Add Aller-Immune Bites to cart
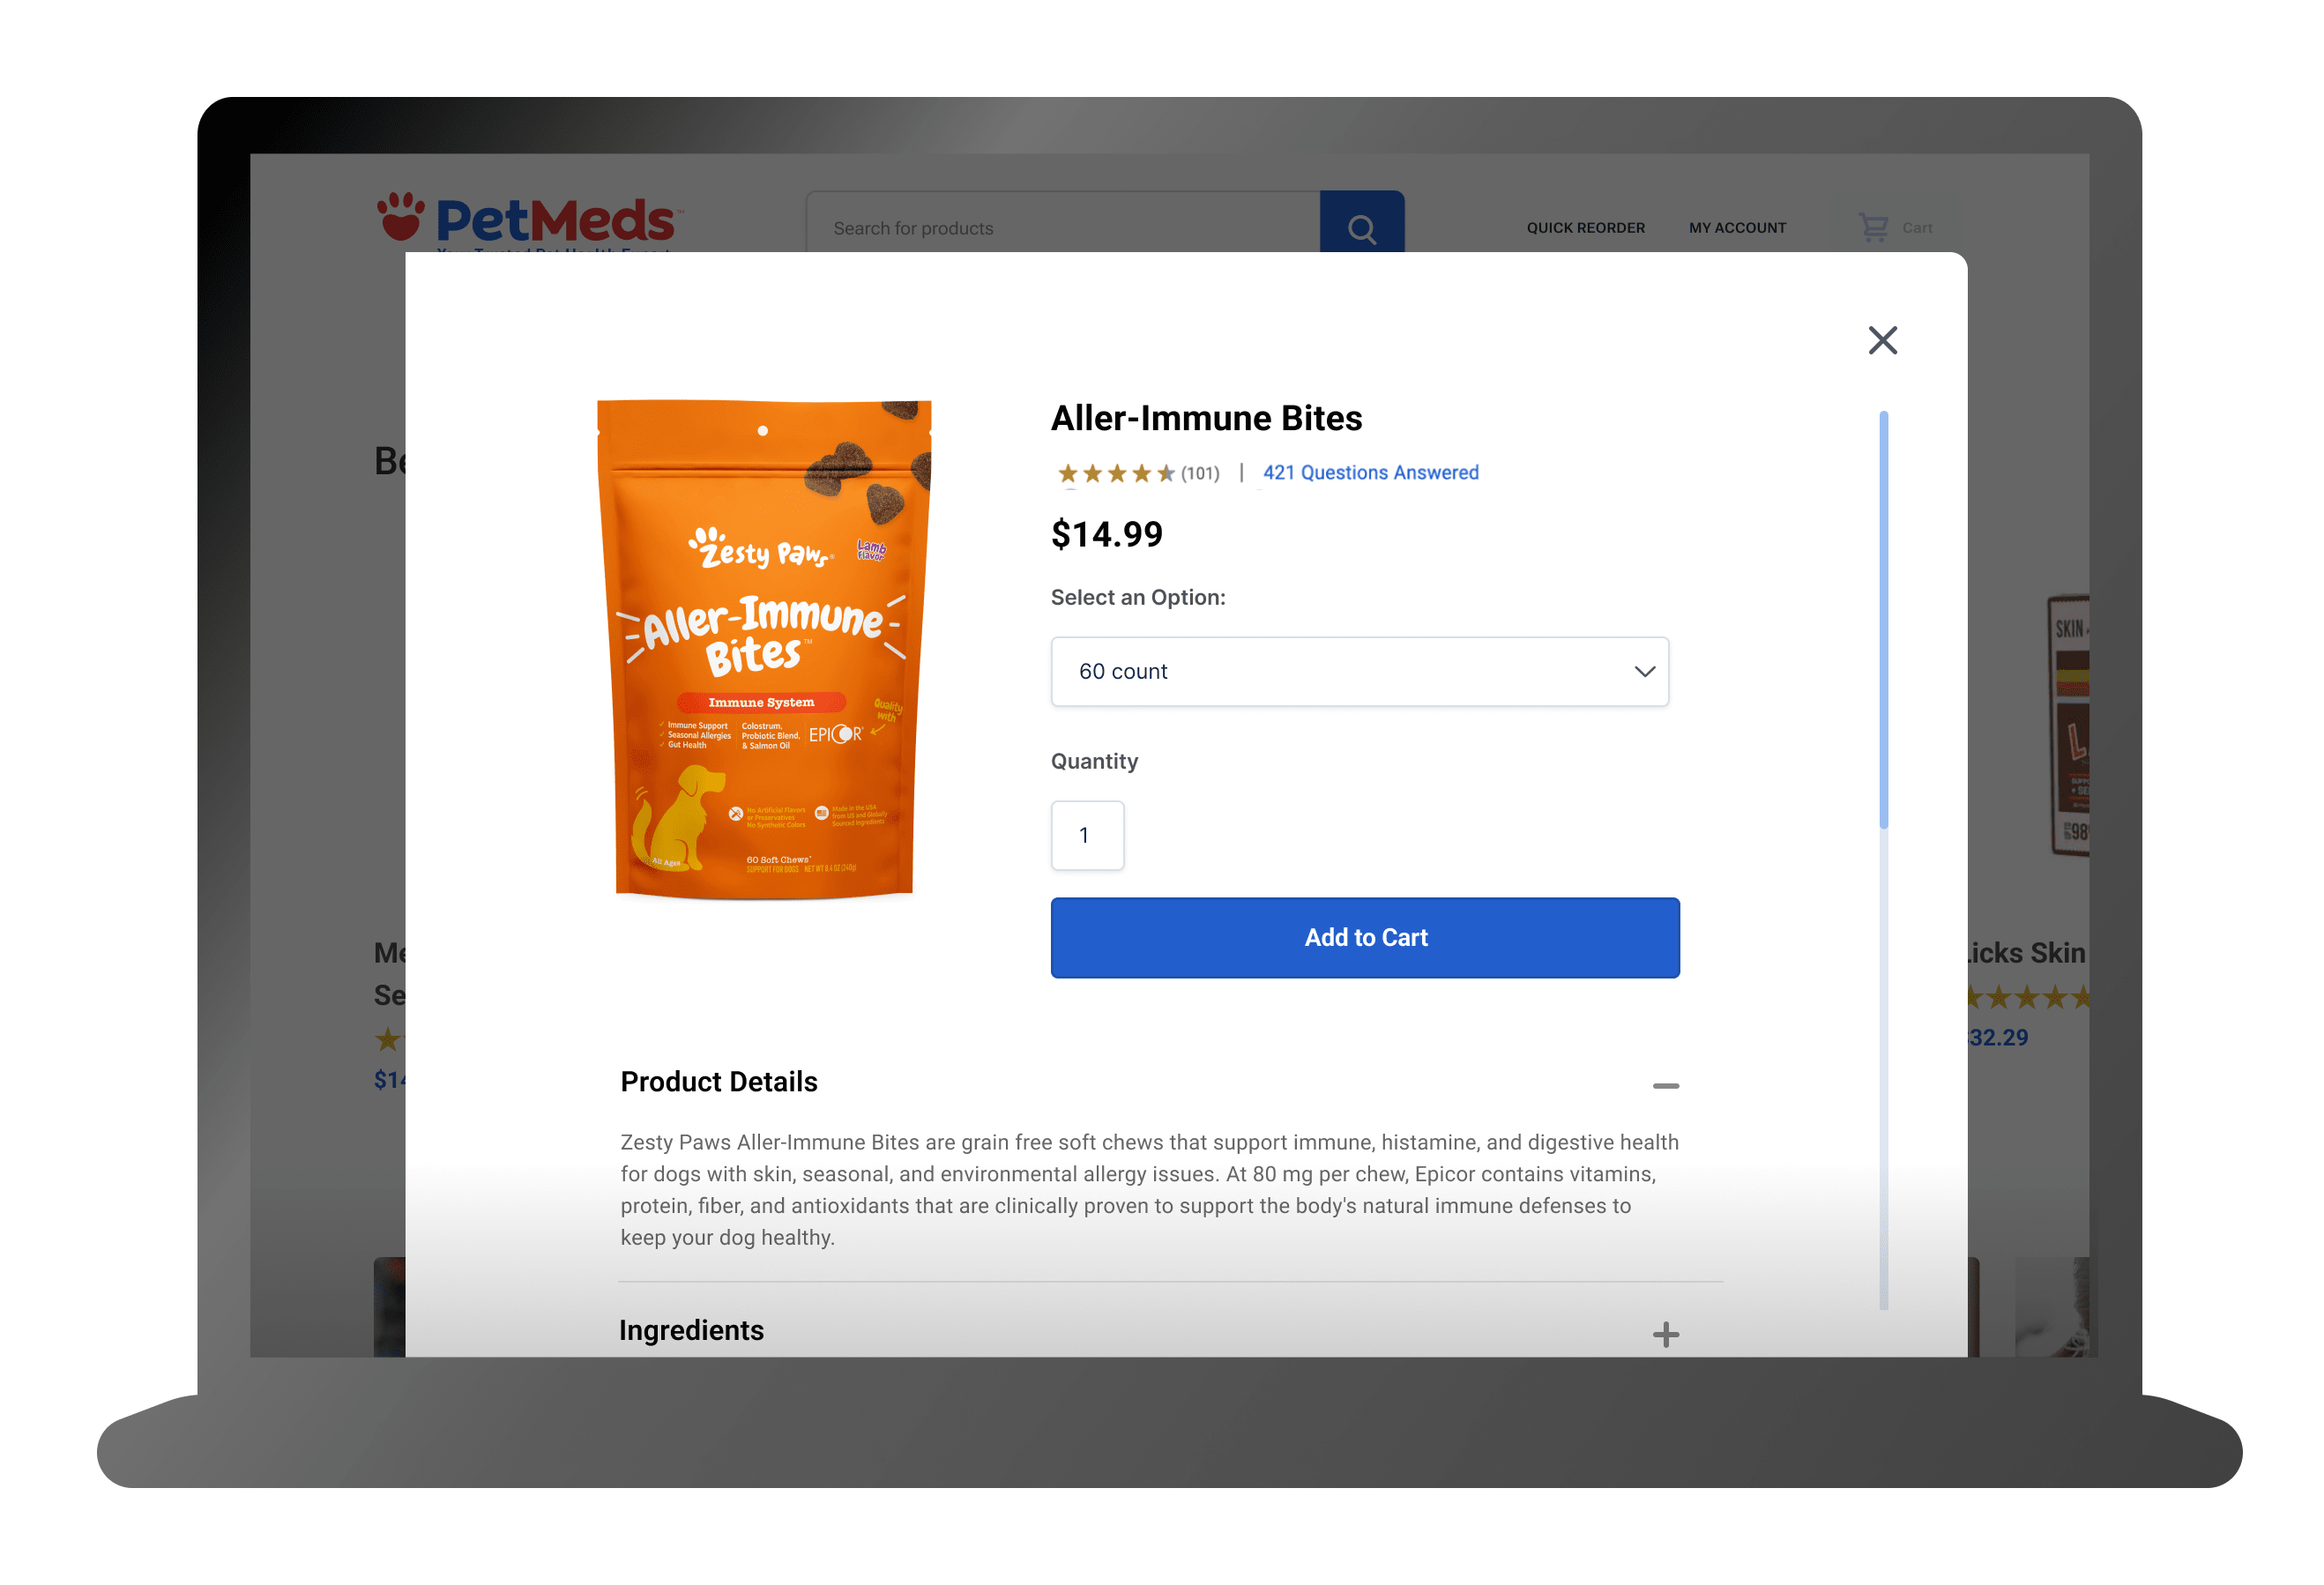The height and width of the screenshot is (1585, 2324). 1365,937
